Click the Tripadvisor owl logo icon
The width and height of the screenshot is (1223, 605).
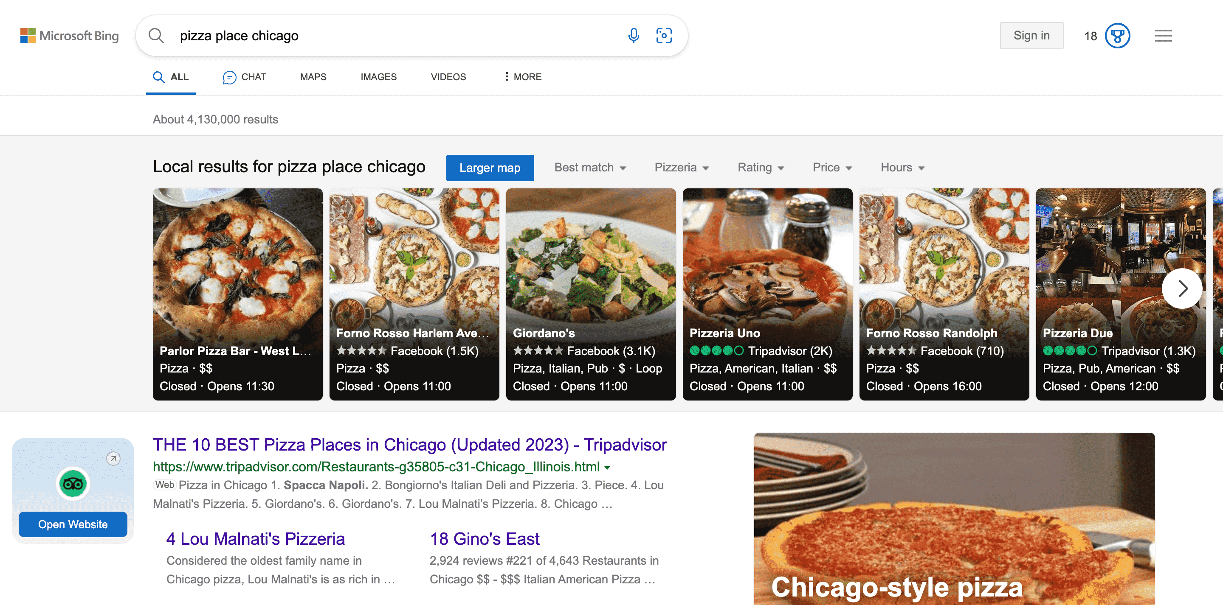(73, 484)
